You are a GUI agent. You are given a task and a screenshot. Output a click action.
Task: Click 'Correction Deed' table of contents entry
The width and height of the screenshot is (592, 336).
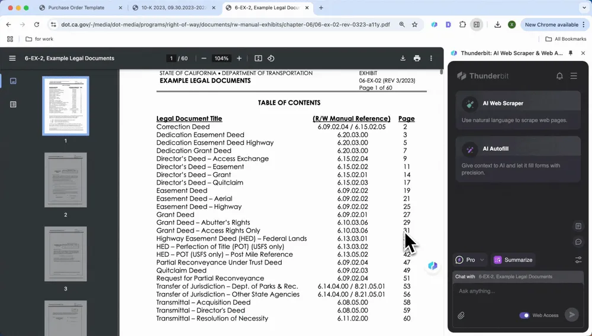point(183,127)
